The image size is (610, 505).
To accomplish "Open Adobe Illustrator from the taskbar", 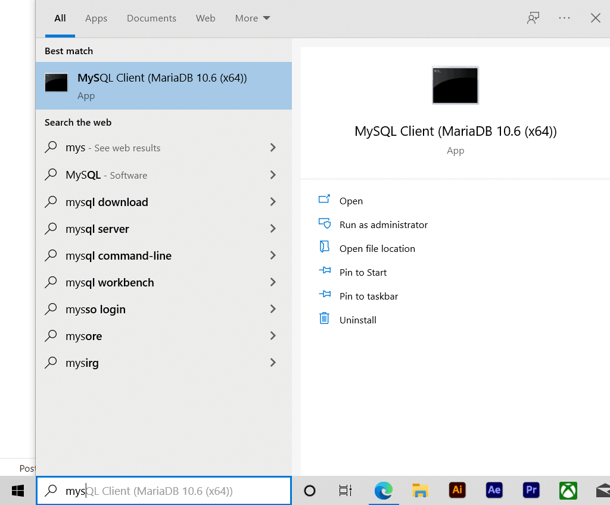I will pyautogui.click(x=457, y=490).
